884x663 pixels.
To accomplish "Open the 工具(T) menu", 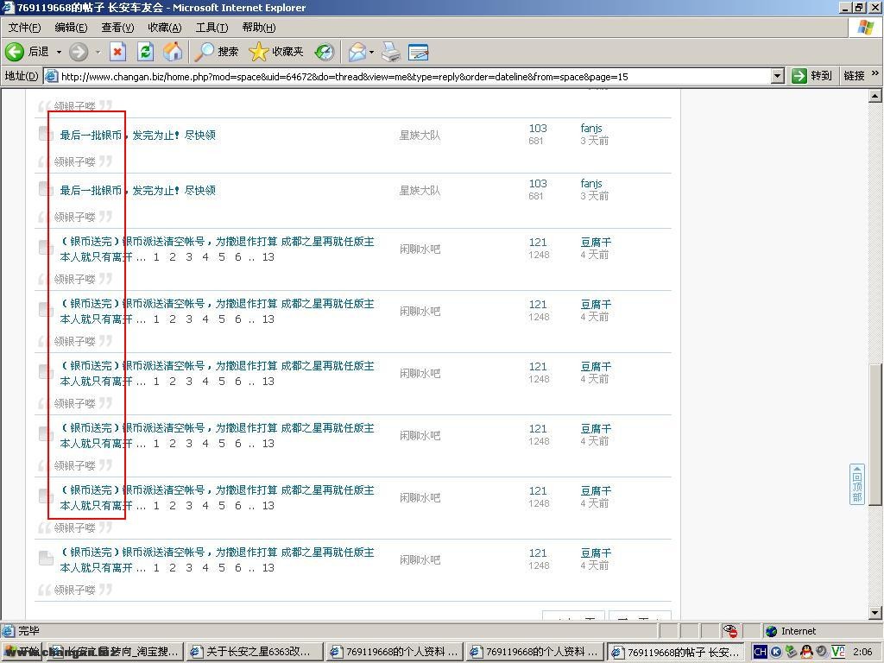I will point(212,28).
